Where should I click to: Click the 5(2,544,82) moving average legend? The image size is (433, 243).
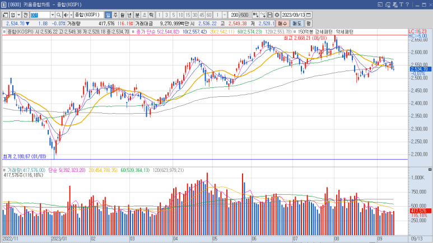[168, 32]
